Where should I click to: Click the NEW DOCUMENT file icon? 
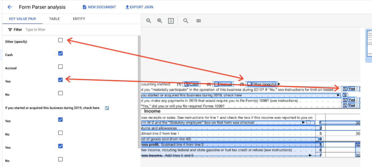point(85,7)
